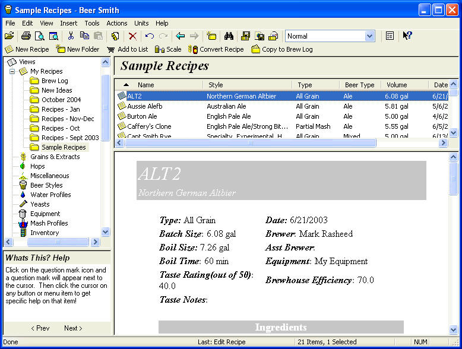Viewport: 462px width, 349px height.
Task: Open the Units menu
Action: pos(141,23)
